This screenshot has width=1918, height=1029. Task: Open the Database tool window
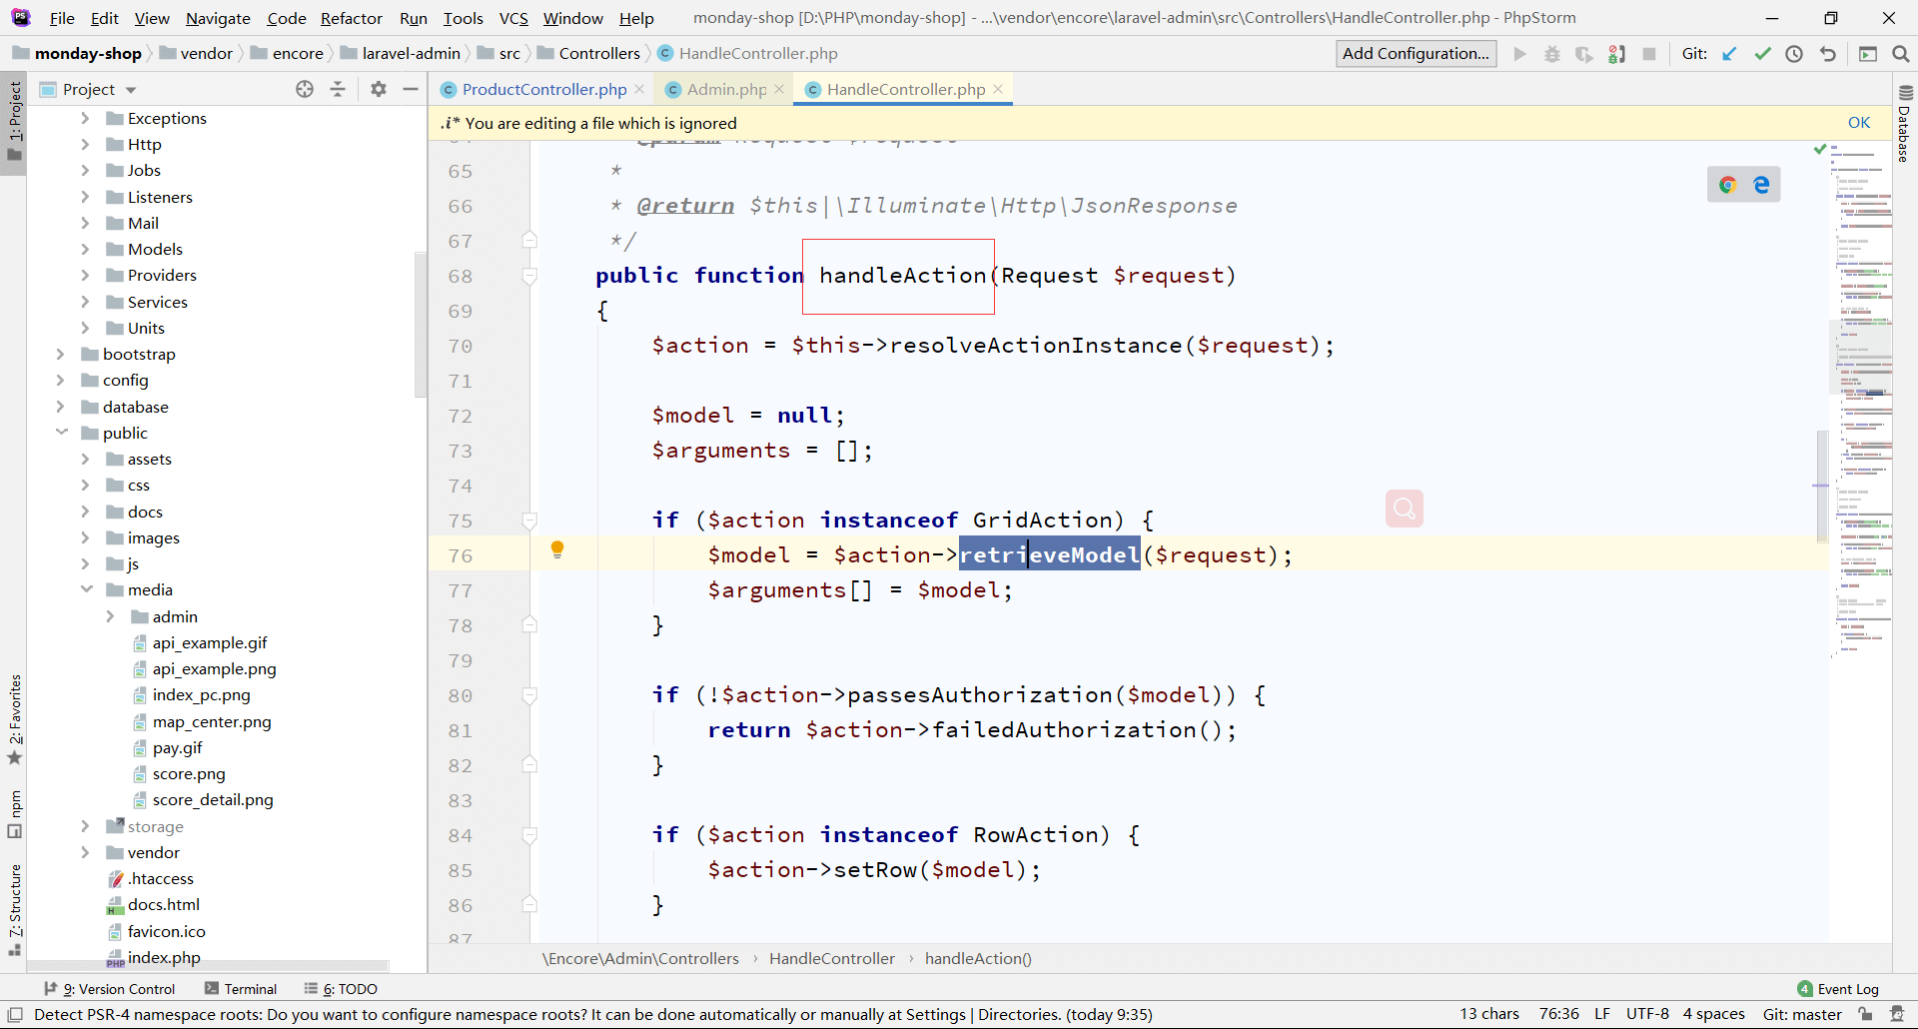click(1904, 124)
